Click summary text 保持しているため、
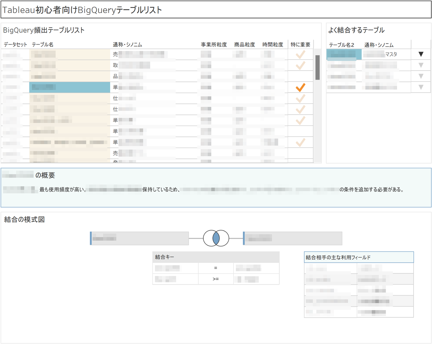 click(x=161, y=189)
